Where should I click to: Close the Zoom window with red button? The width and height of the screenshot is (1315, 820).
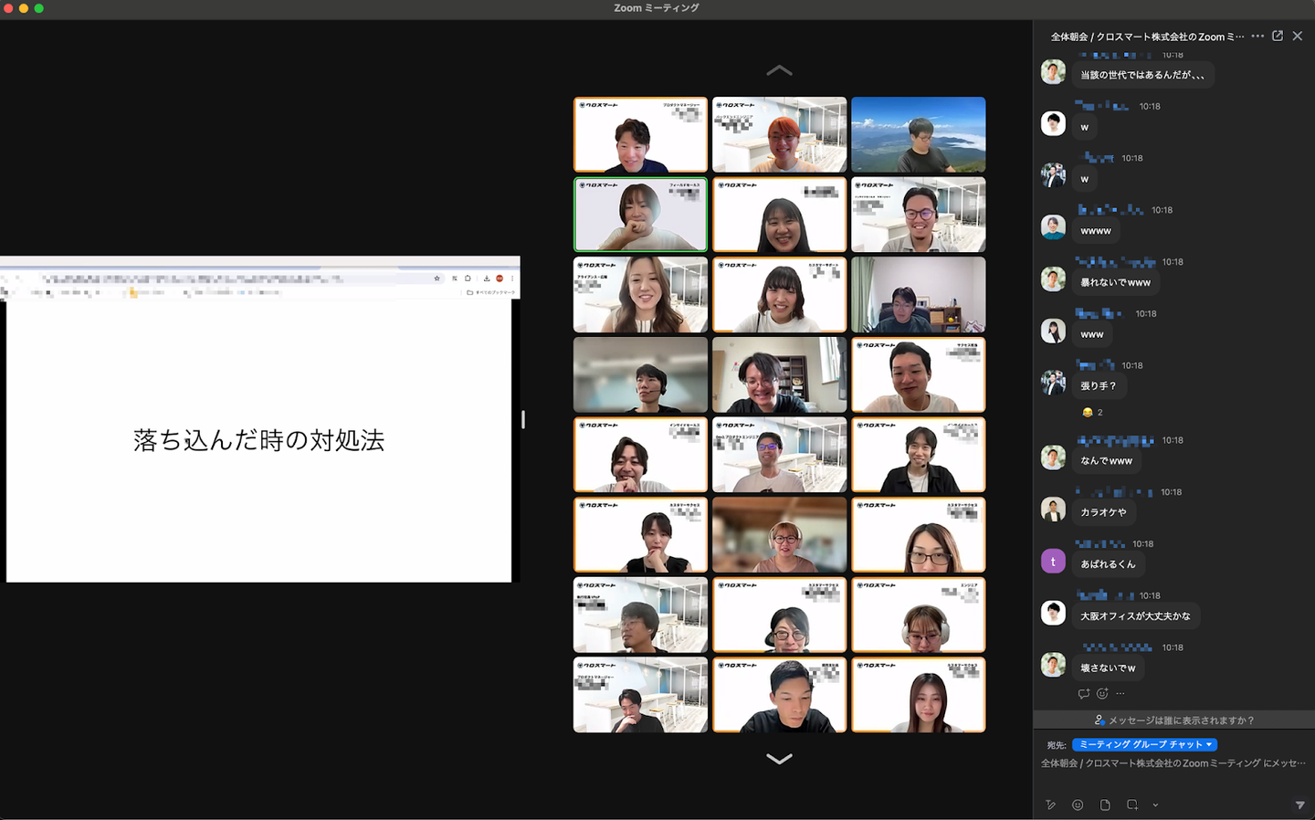point(9,8)
